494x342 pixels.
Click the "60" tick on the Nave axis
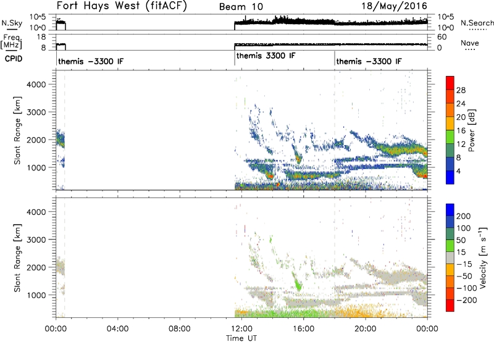[442, 37]
